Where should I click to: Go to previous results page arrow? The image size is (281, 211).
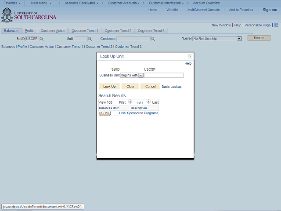coord(130,102)
